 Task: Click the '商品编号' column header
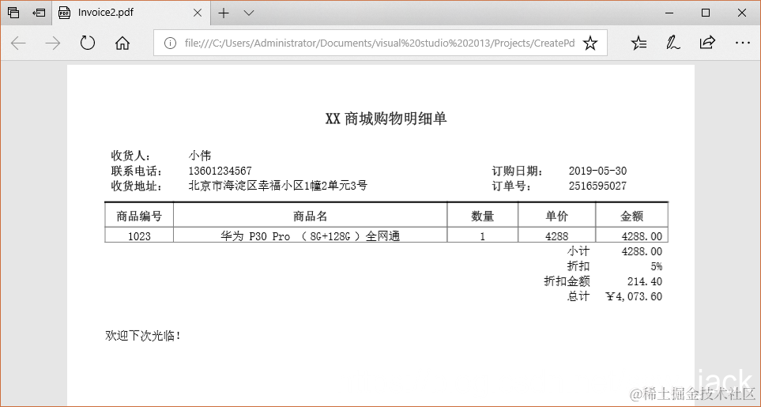[x=139, y=216]
